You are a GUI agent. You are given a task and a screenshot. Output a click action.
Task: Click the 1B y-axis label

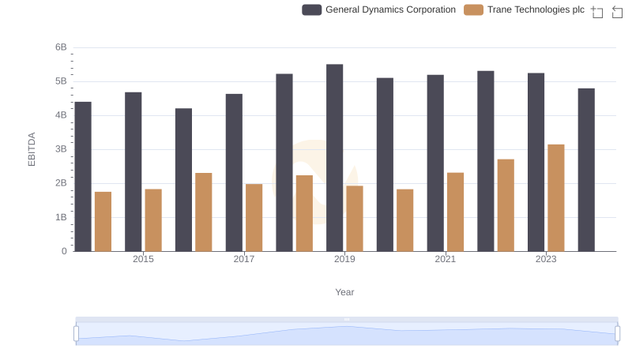coord(61,217)
